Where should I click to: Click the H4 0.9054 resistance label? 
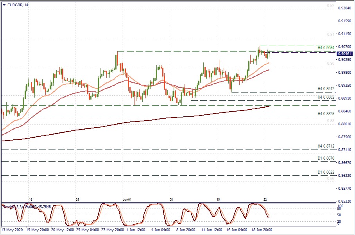(326, 48)
